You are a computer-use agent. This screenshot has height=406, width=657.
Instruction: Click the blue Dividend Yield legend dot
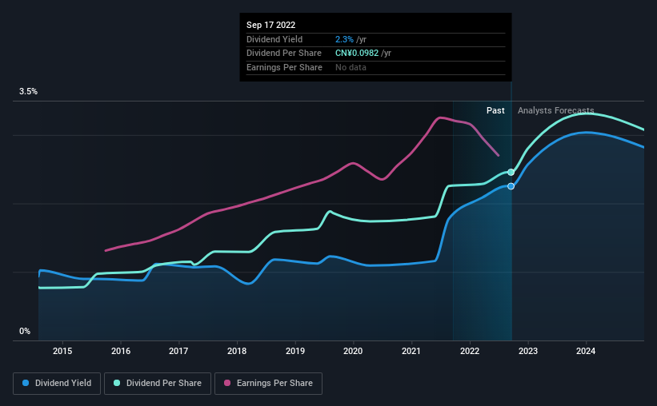pos(26,383)
